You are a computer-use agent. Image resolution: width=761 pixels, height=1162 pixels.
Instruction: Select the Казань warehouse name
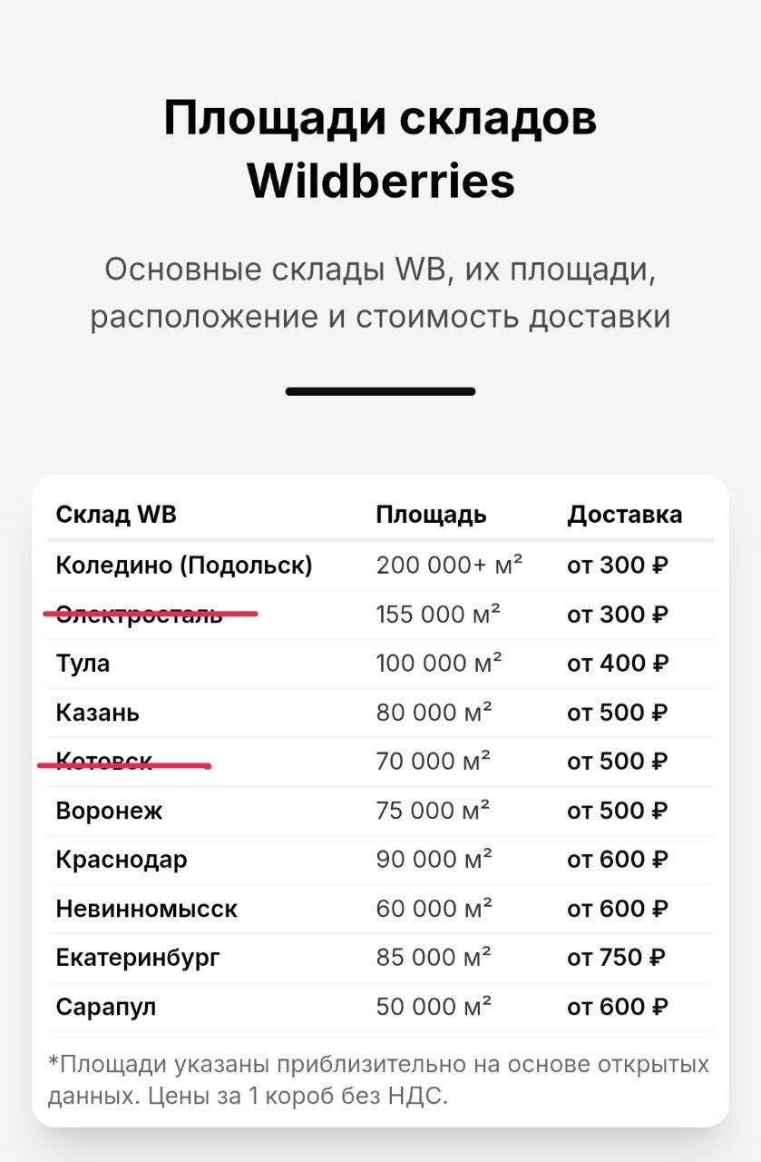click(x=98, y=713)
